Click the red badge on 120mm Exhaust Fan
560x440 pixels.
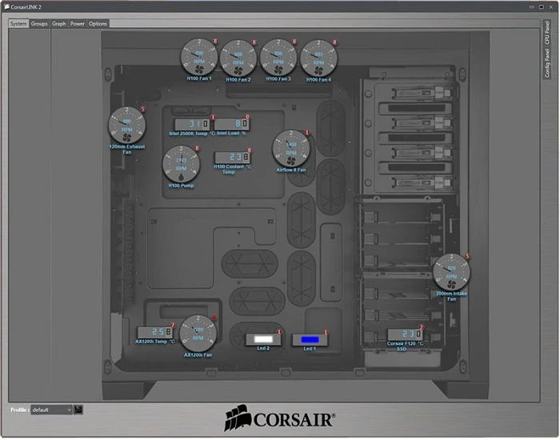tap(143, 109)
